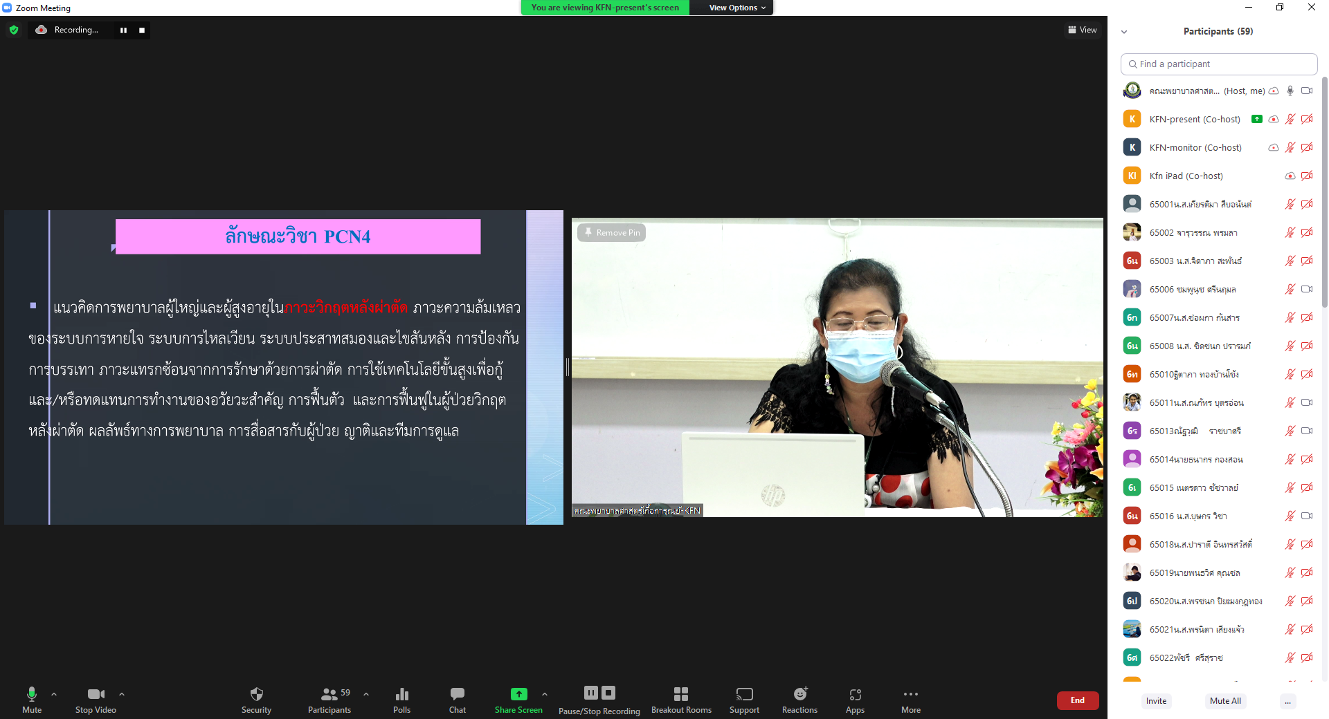Click participant 65011's camera icon
1329x719 pixels.
click(1307, 402)
